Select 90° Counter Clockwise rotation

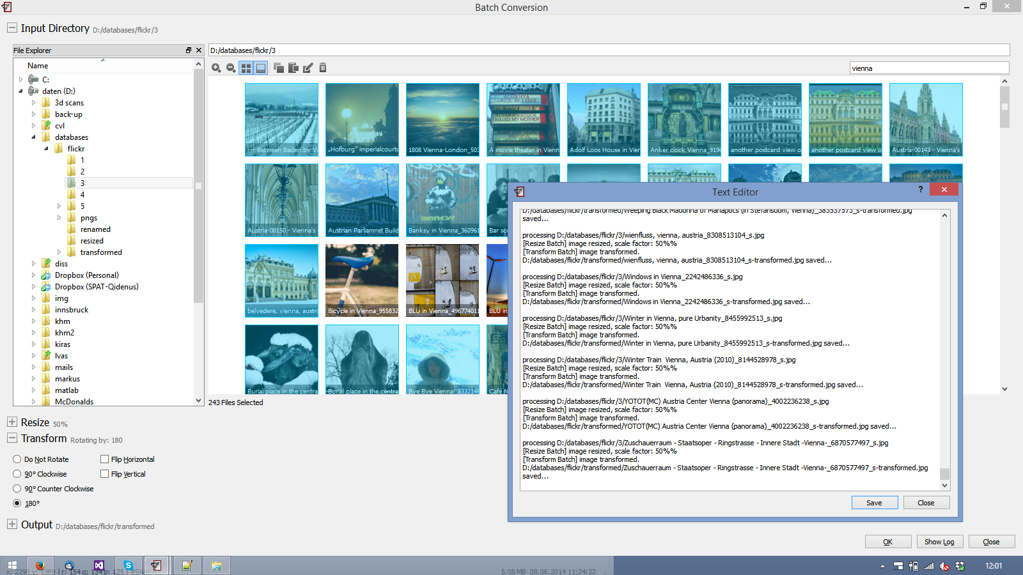pos(53,489)
